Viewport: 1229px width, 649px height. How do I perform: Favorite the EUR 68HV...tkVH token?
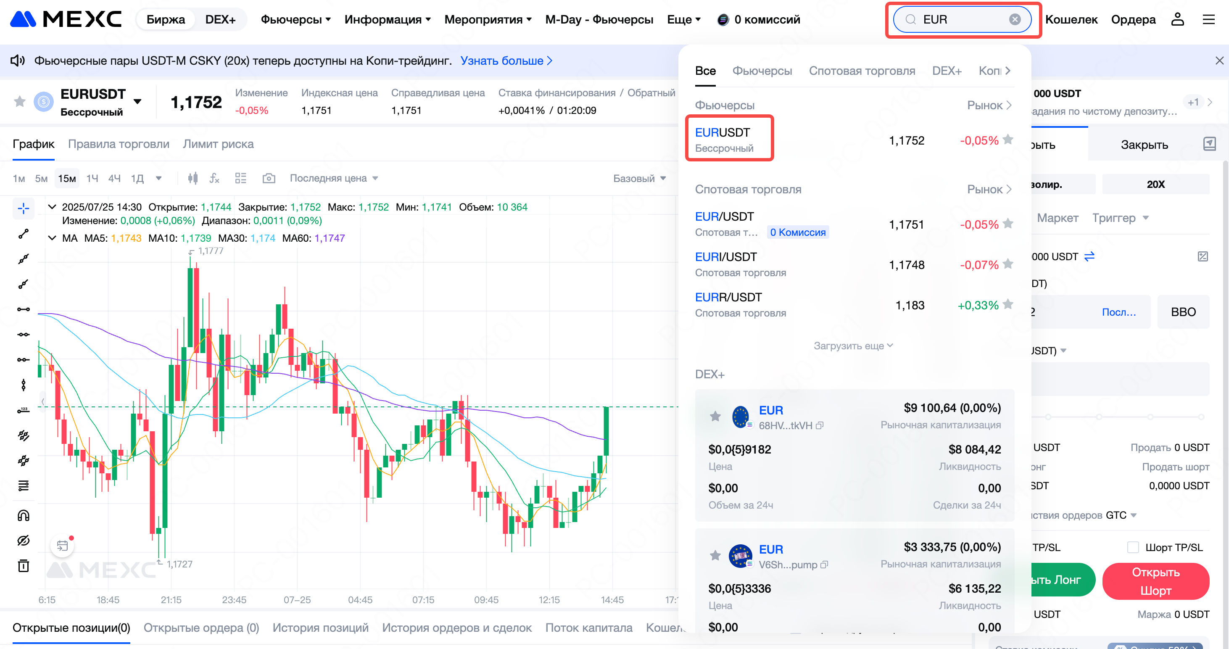[715, 417]
